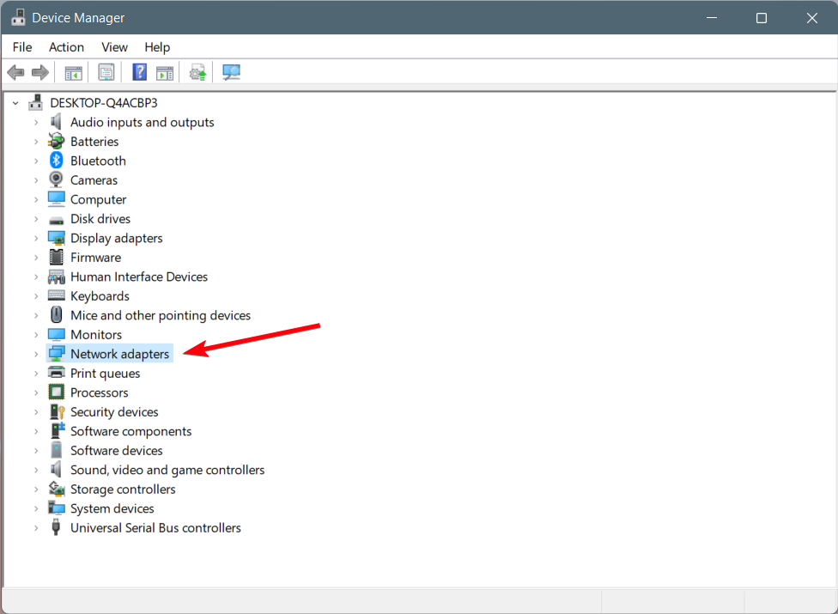Select the Software devices label
838x614 pixels.
pyautogui.click(x=117, y=451)
